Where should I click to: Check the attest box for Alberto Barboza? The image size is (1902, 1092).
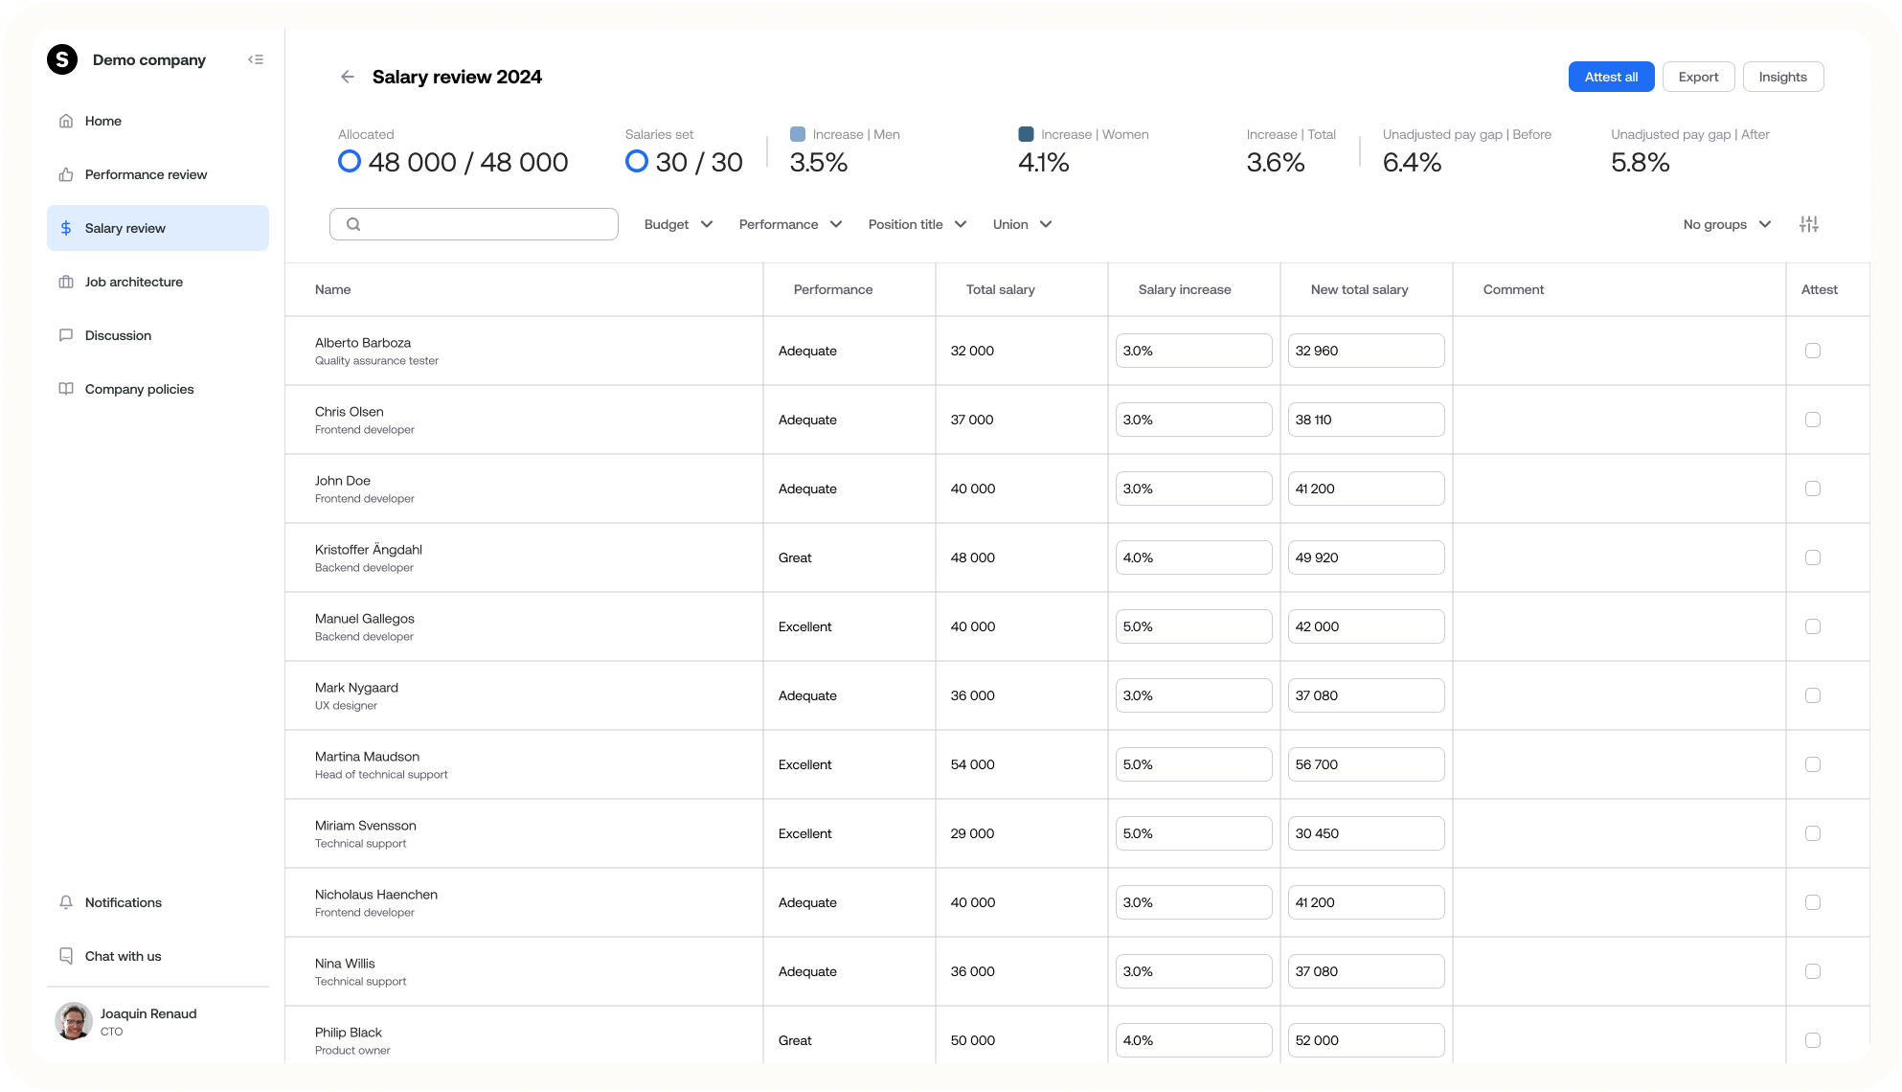pyautogui.click(x=1812, y=351)
